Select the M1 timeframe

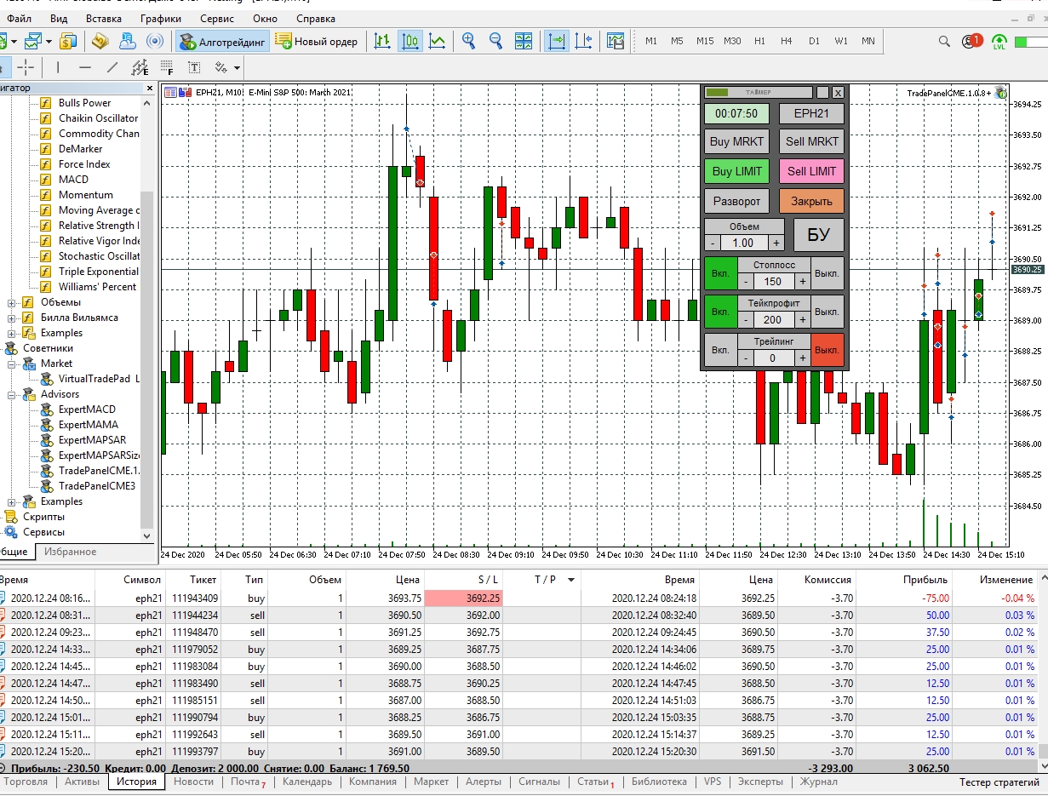pos(651,41)
